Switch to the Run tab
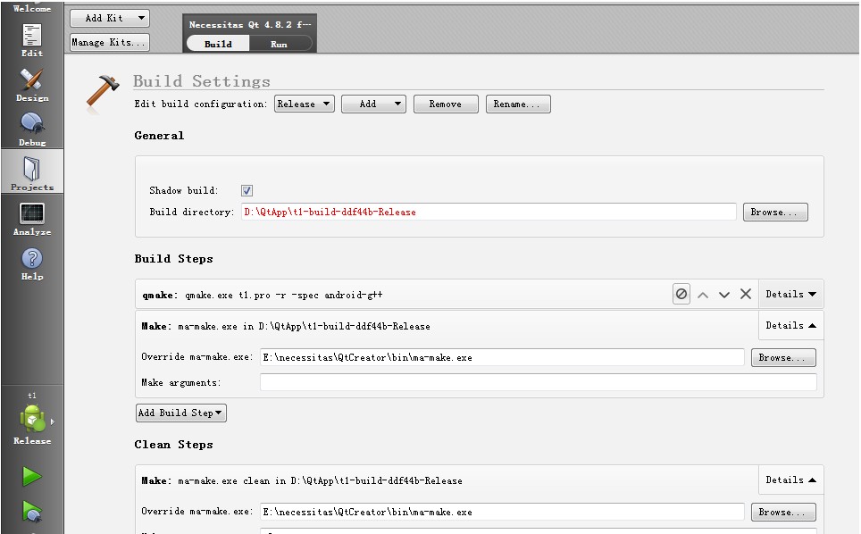 279,44
